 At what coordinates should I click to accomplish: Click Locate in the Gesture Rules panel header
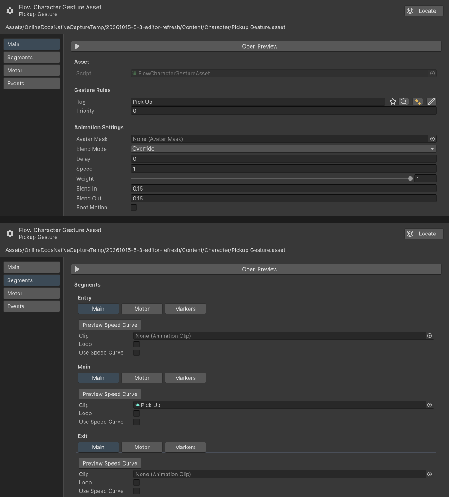pyautogui.click(x=424, y=11)
